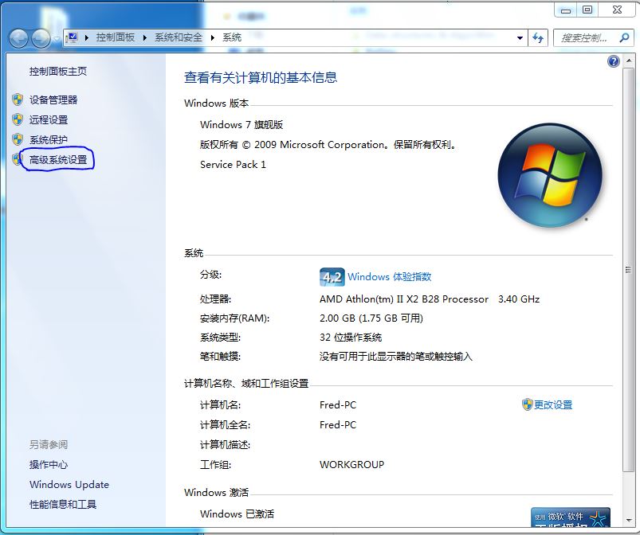Select text 'Windows 已激活'
Viewport: 640px width, 535px height.
pyautogui.click(x=237, y=514)
